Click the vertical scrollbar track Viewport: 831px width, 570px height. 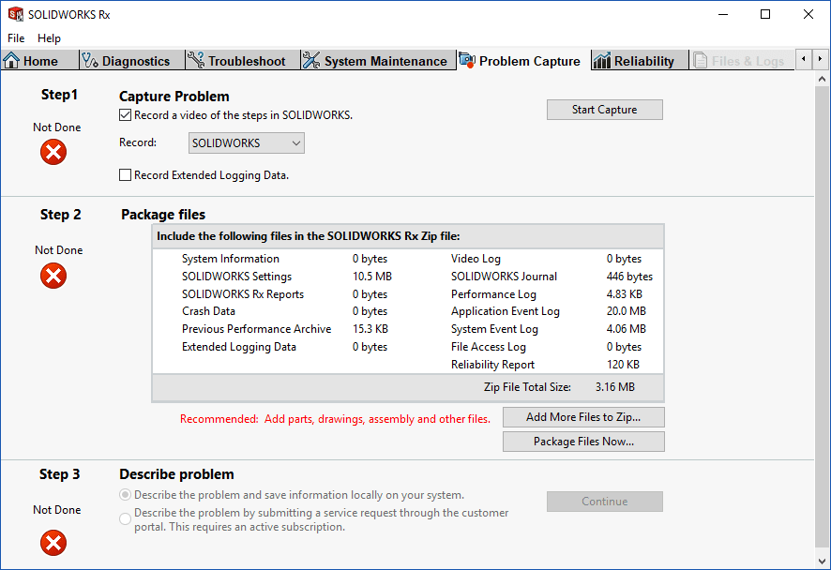[822, 318]
